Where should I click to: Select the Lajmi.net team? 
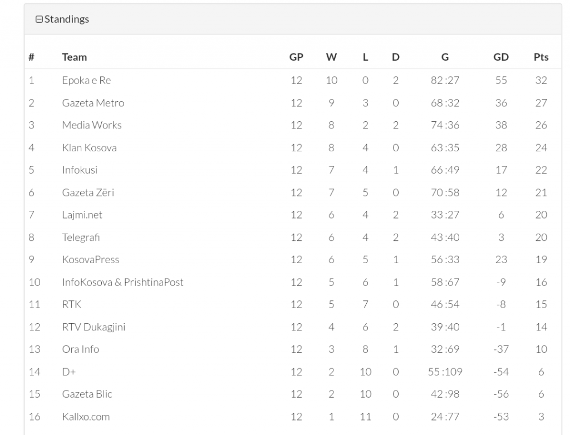pos(82,215)
